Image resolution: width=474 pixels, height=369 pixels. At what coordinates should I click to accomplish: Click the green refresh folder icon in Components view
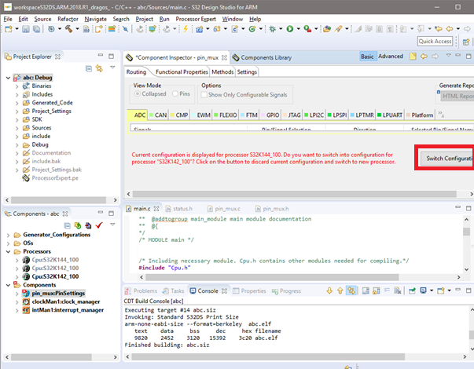78,225
